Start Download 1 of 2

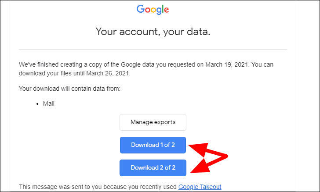click(153, 145)
